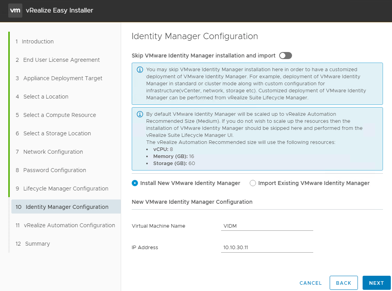This screenshot has width=392, height=291.
Task: Return to Lifecycle Manager Configuration step
Action: [x=65, y=189]
